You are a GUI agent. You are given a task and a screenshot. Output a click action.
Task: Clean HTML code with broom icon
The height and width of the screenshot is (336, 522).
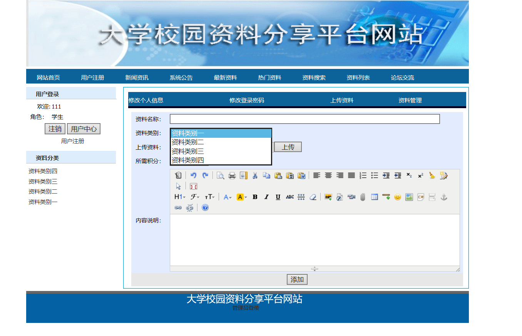(432, 176)
